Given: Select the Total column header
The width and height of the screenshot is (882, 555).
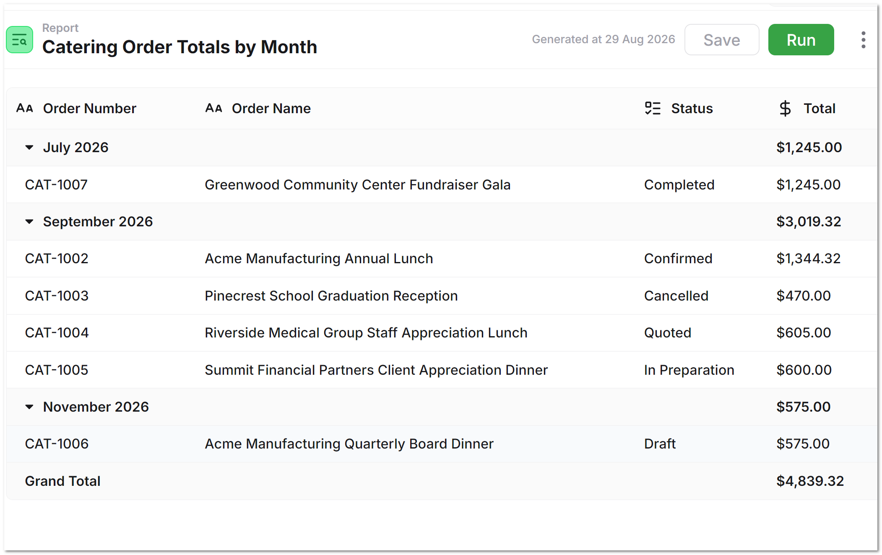Looking at the screenshot, I should [x=819, y=108].
